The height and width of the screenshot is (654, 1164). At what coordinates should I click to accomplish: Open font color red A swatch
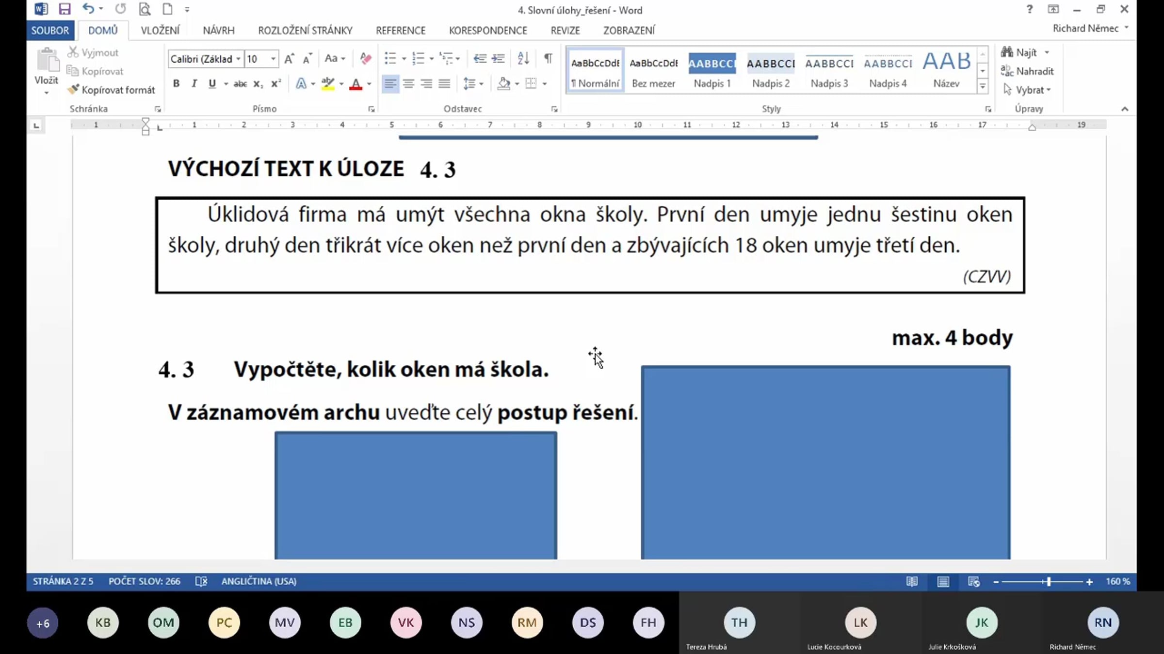(356, 84)
